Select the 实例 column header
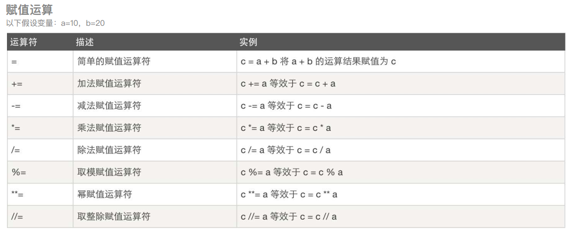The image size is (570, 231). click(x=248, y=42)
